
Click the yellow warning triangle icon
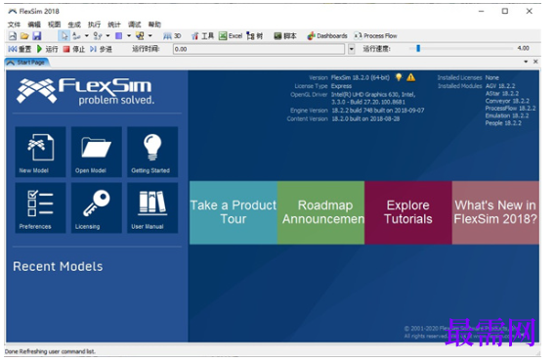[411, 77]
